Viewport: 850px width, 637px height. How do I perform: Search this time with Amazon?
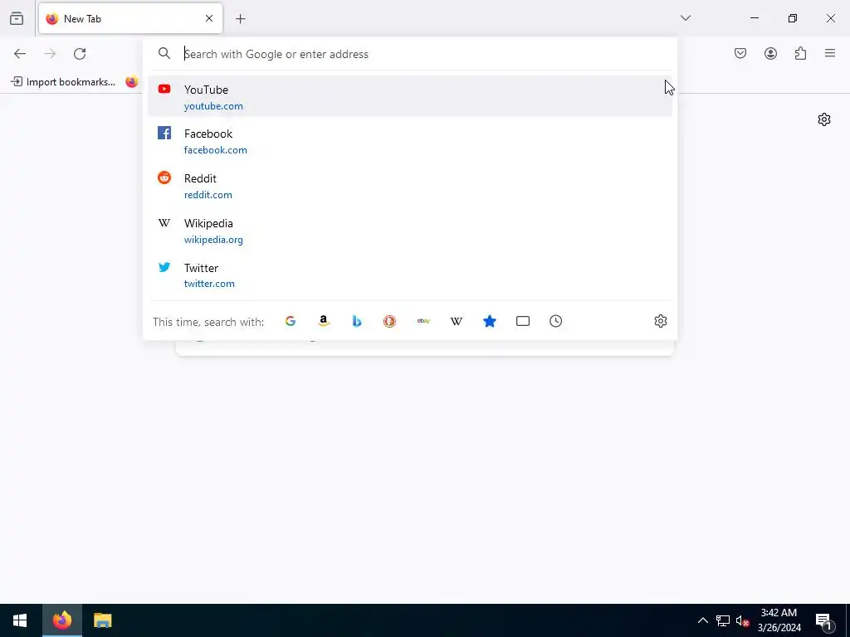click(x=324, y=321)
